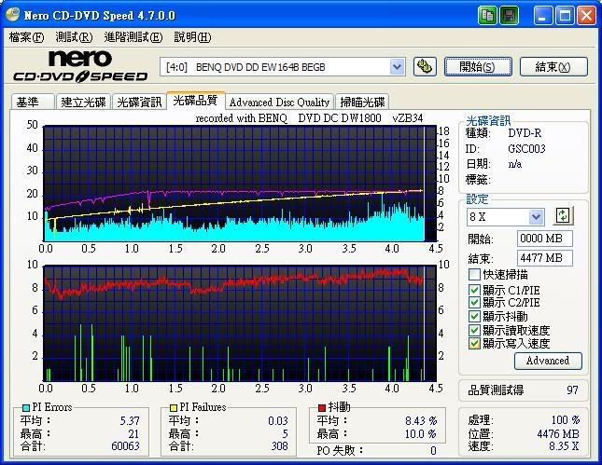Expand the BENQ drive selection dropdown
Viewport: 602px width, 465px height.
397,67
